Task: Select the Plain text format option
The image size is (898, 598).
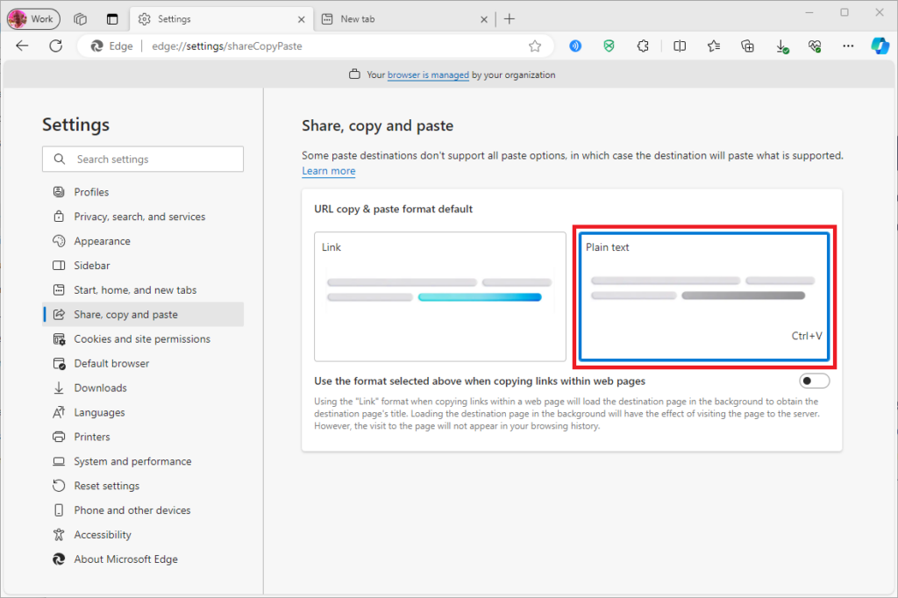Action: [704, 296]
